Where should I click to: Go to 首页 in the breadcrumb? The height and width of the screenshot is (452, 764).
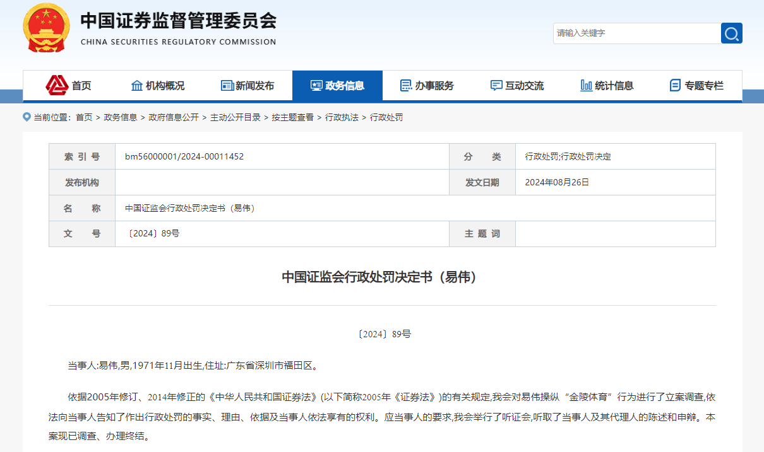84,117
